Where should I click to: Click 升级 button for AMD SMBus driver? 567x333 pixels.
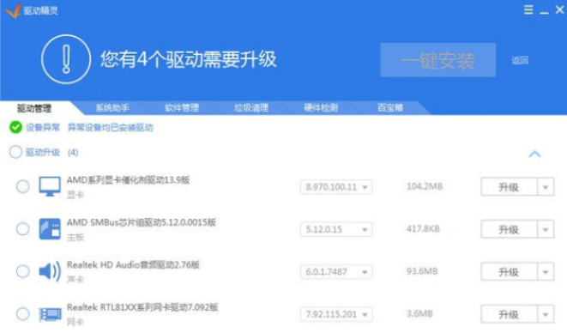(509, 229)
